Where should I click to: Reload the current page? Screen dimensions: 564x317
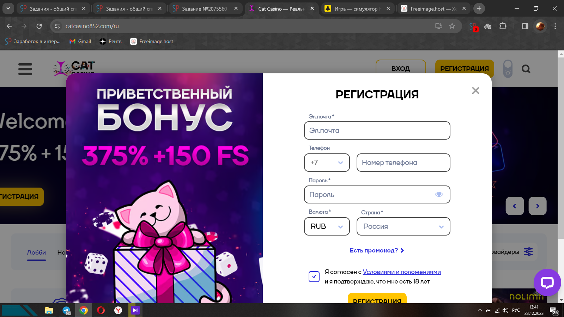(x=39, y=26)
